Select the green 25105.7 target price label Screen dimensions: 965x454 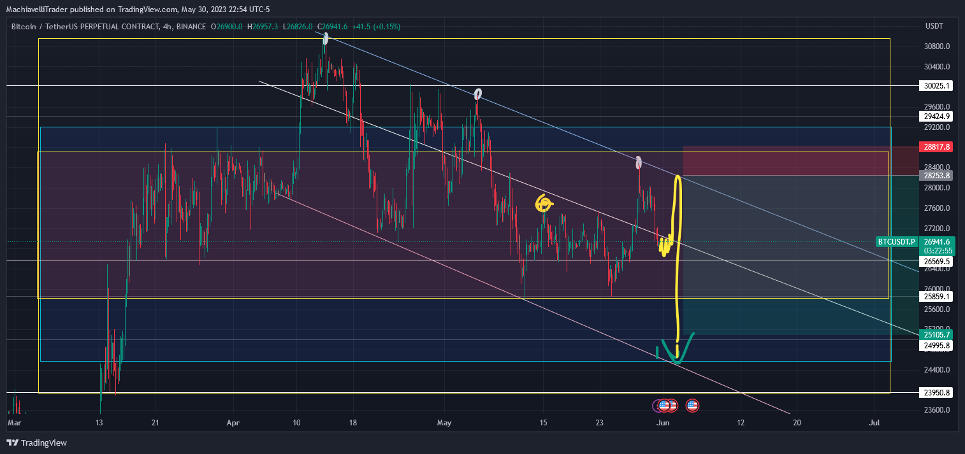(936, 334)
